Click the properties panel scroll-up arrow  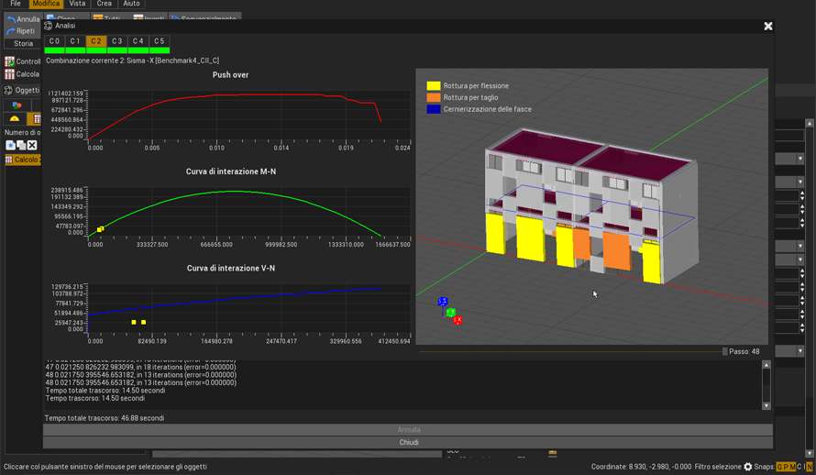(x=810, y=123)
